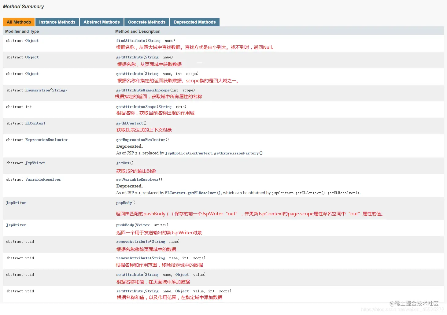Click Modifier and Type column header
447x315 pixels.
point(22,31)
